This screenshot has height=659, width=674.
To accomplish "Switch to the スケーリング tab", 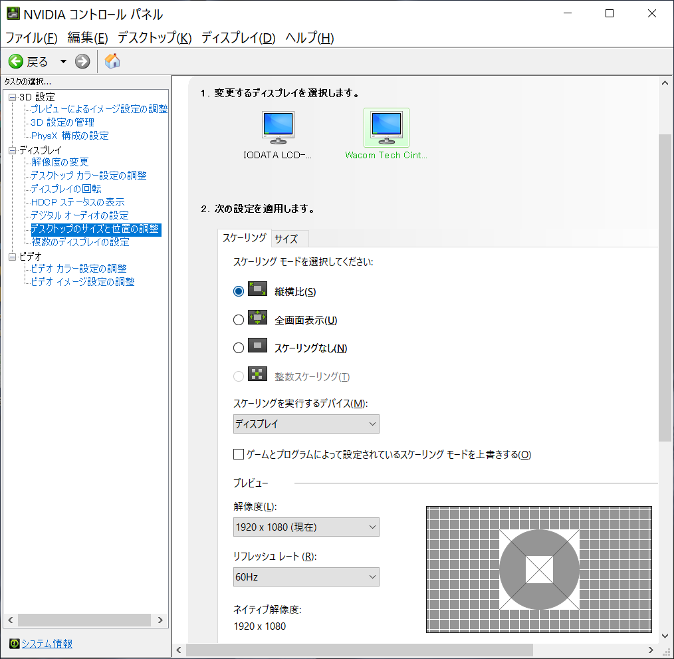I will (245, 238).
